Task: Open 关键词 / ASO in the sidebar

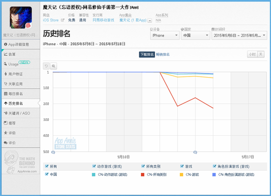Action: point(21,113)
